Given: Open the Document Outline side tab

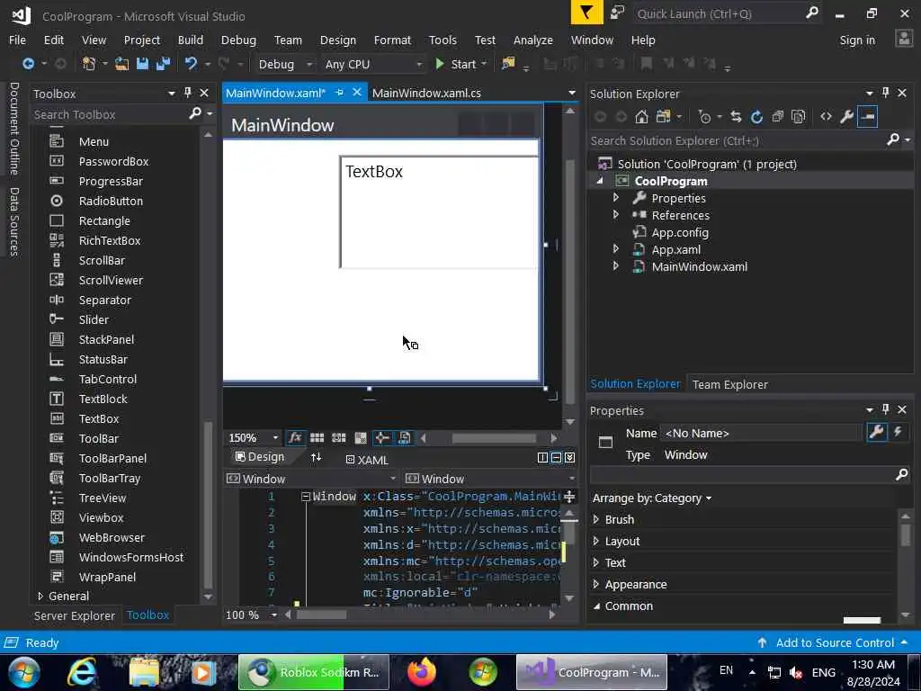Looking at the screenshot, I should [x=14, y=129].
